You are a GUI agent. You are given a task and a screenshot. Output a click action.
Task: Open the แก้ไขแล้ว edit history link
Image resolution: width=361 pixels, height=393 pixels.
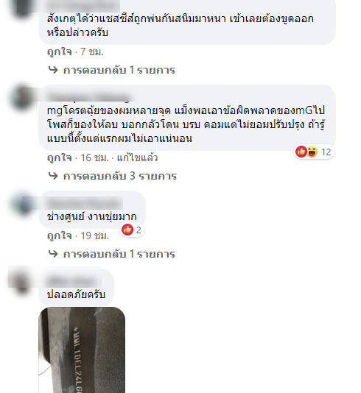[137, 157]
